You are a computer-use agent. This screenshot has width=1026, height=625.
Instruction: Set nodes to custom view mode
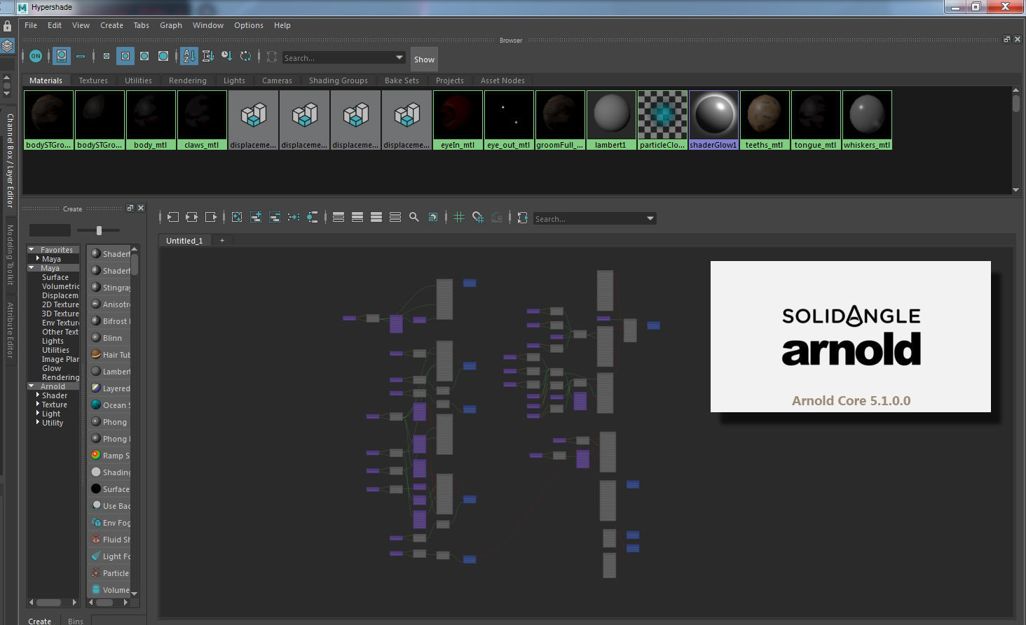point(395,218)
